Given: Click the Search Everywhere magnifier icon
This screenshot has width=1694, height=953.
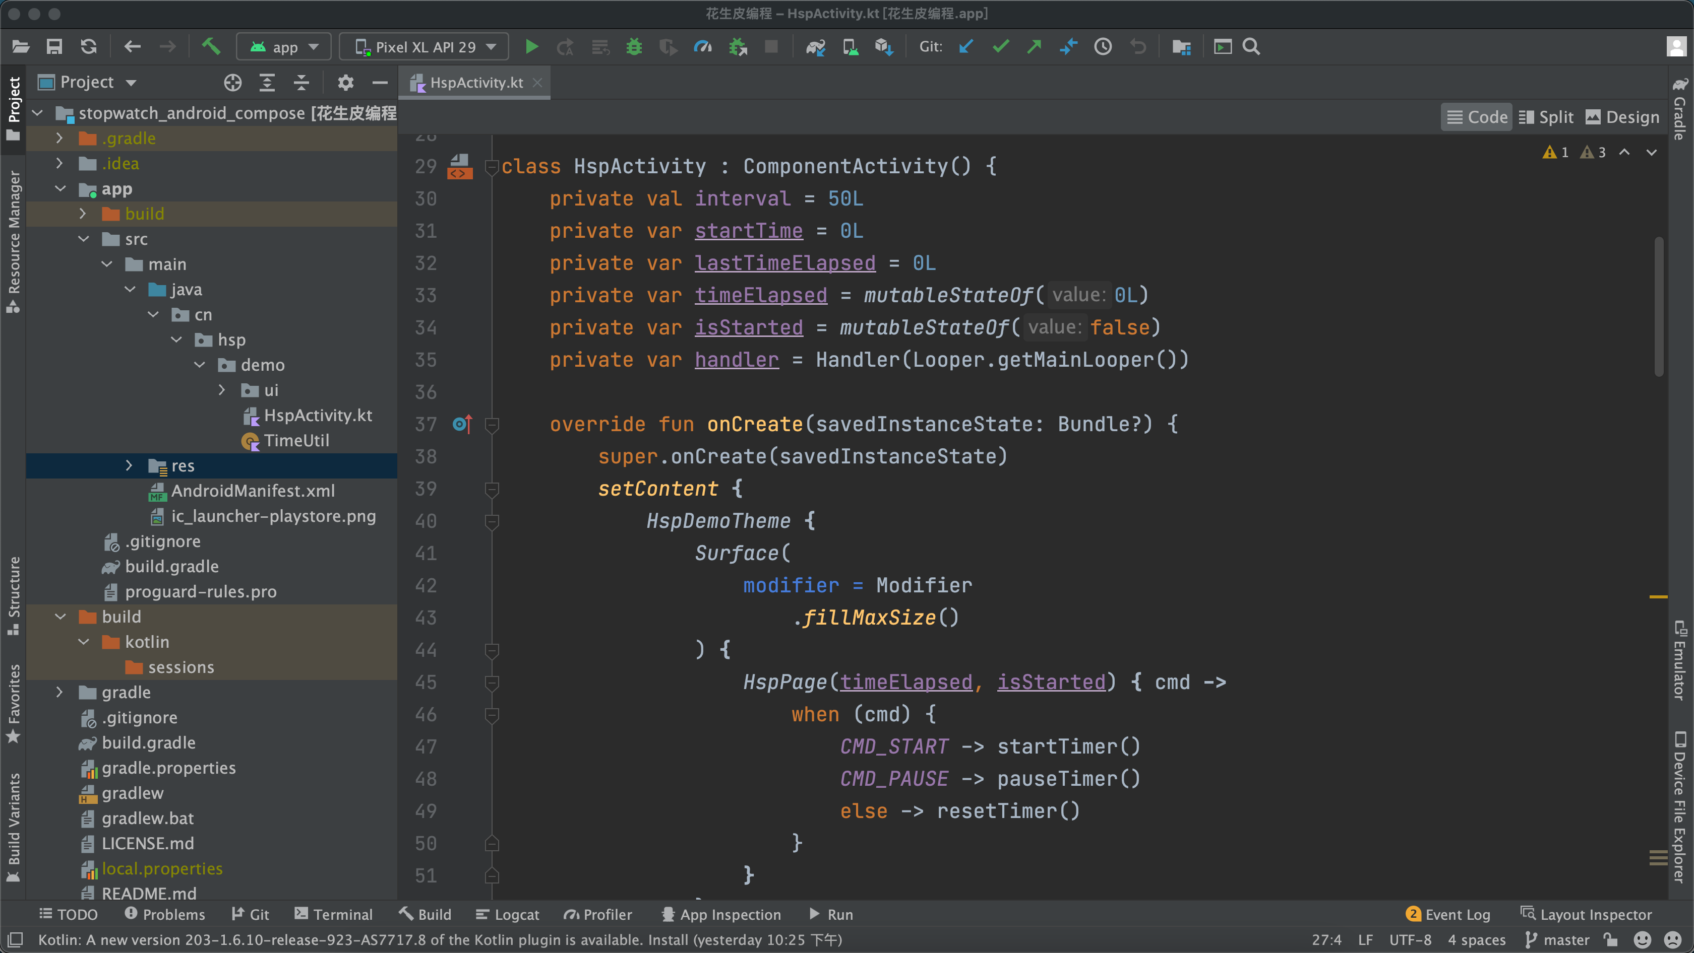Looking at the screenshot, I should [x=1251, y=47].
